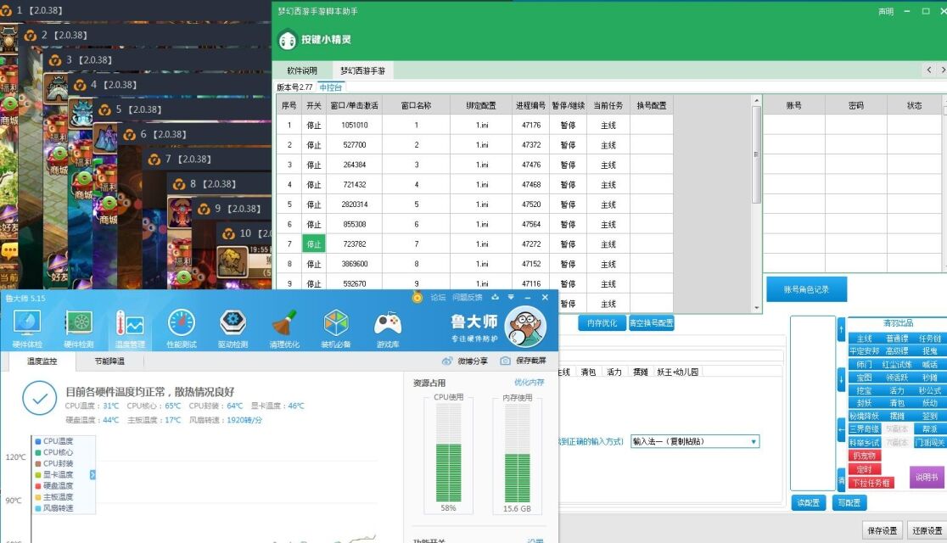Click the left arrow button beside task list
Screen dimensions: 947x543
pos(841,429)
